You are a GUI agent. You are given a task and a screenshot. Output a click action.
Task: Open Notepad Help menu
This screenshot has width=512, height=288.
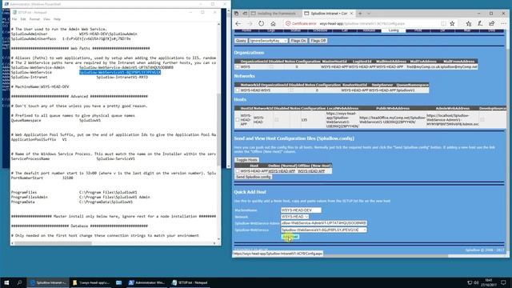(x=57, y=19)
